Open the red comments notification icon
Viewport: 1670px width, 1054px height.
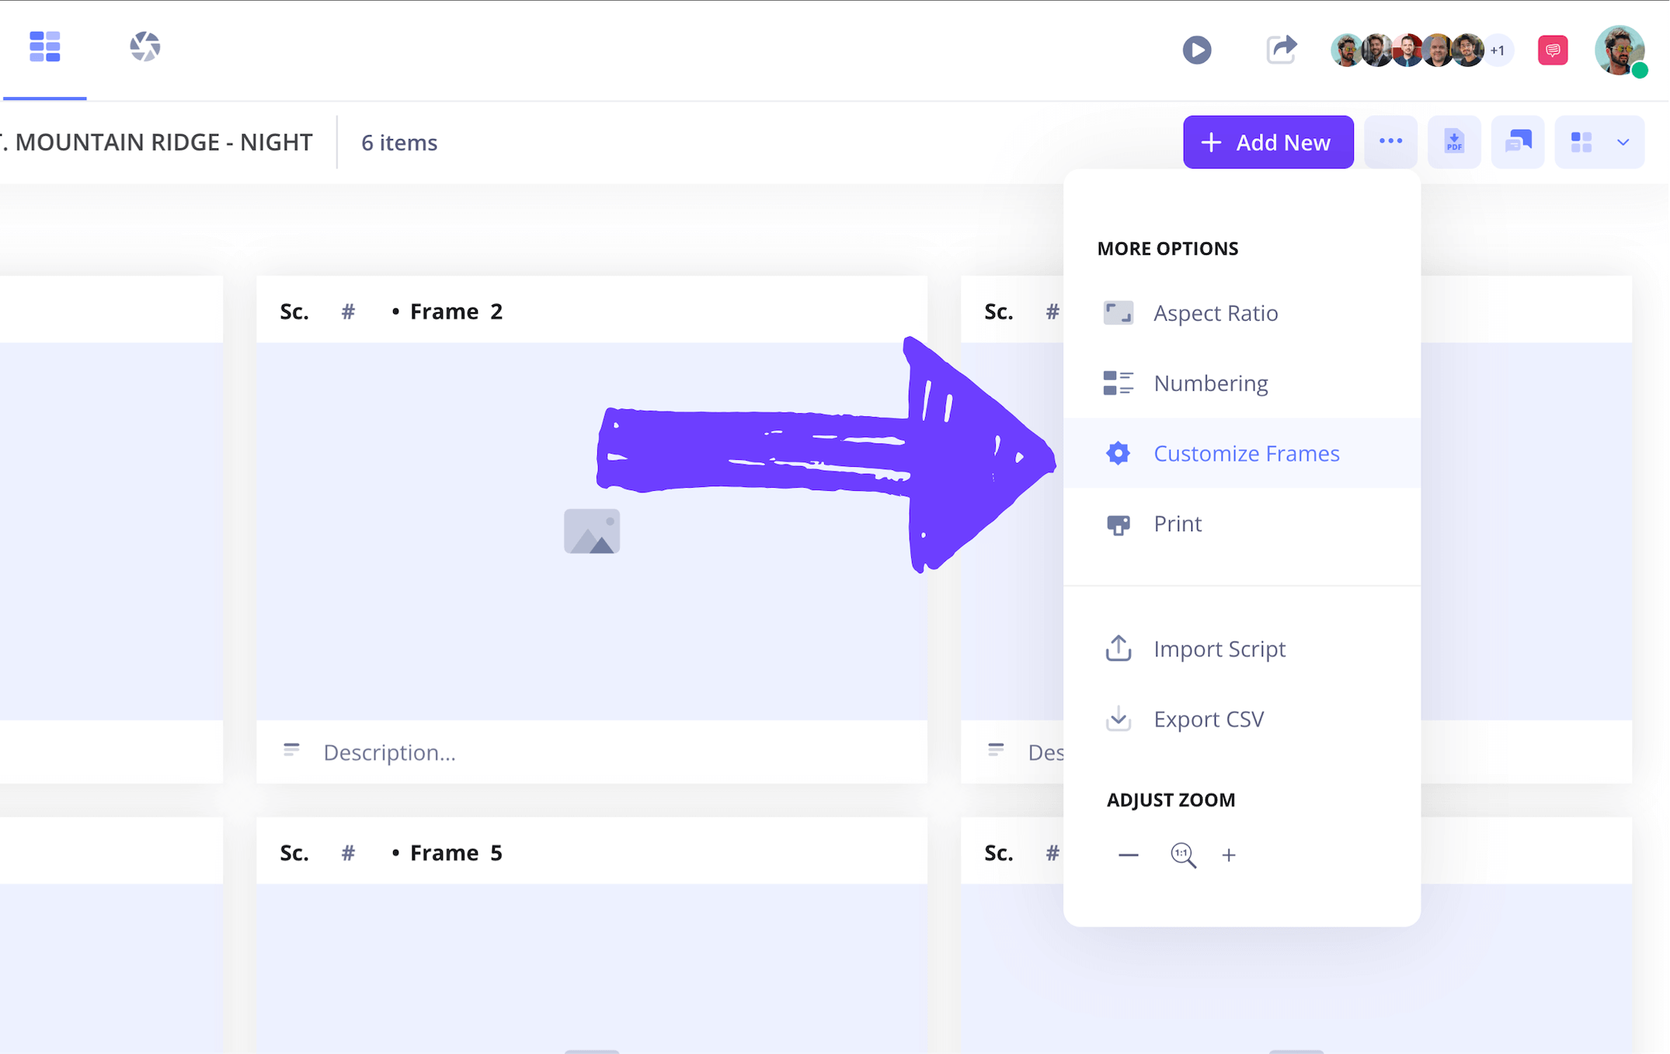(x=1552, y=50)
